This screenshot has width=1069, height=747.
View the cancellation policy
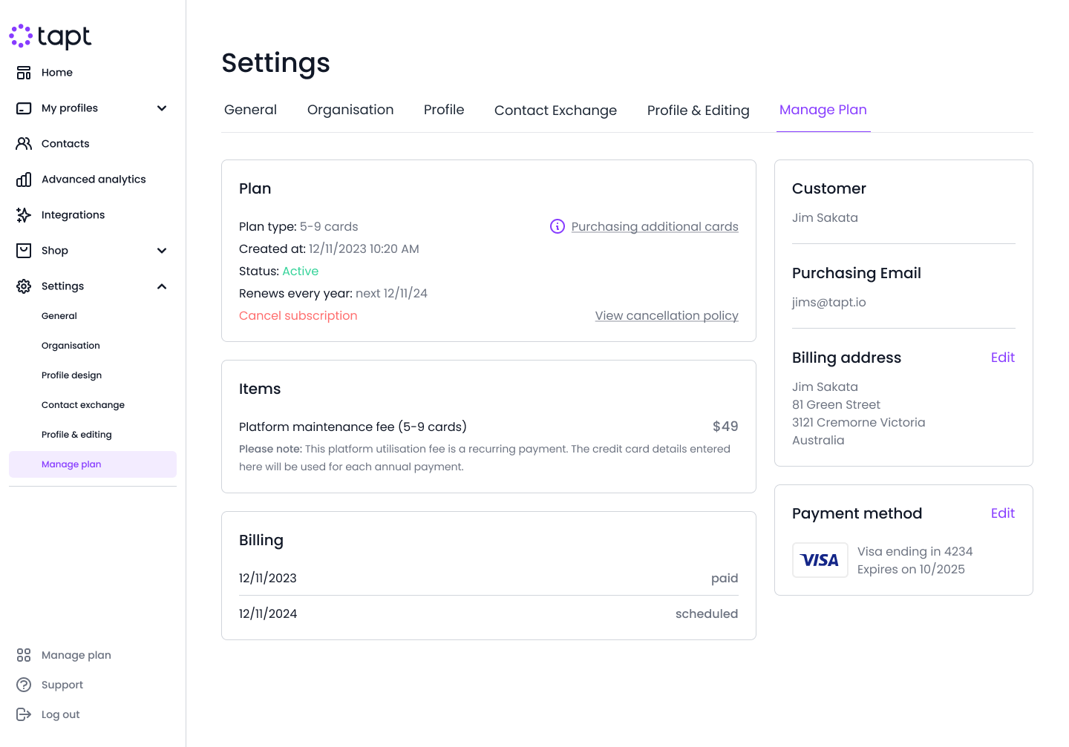[x=666, y=315]
